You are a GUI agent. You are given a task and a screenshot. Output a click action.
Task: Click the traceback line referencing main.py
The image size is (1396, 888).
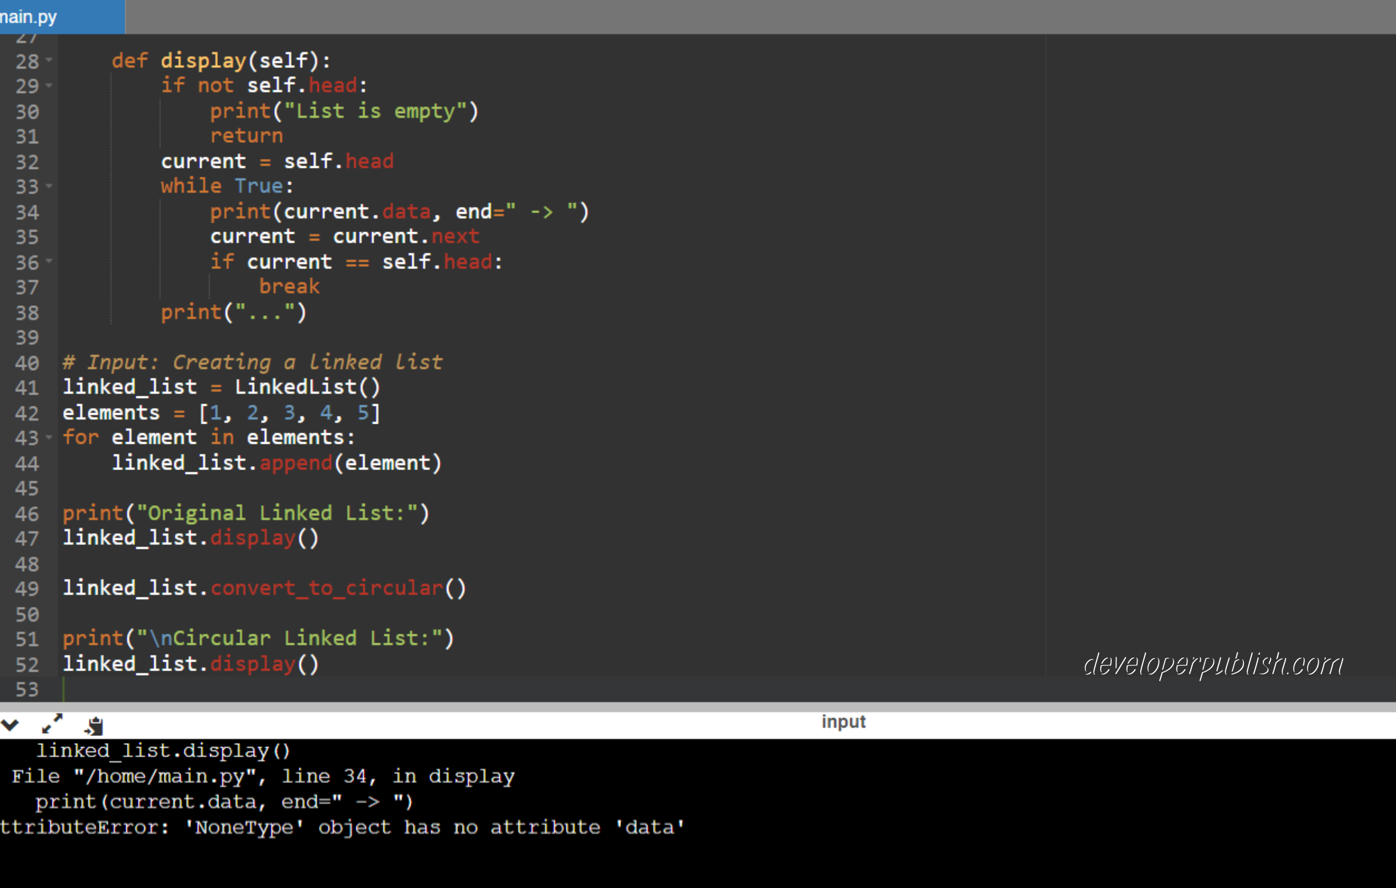click(x=261, y=775)
